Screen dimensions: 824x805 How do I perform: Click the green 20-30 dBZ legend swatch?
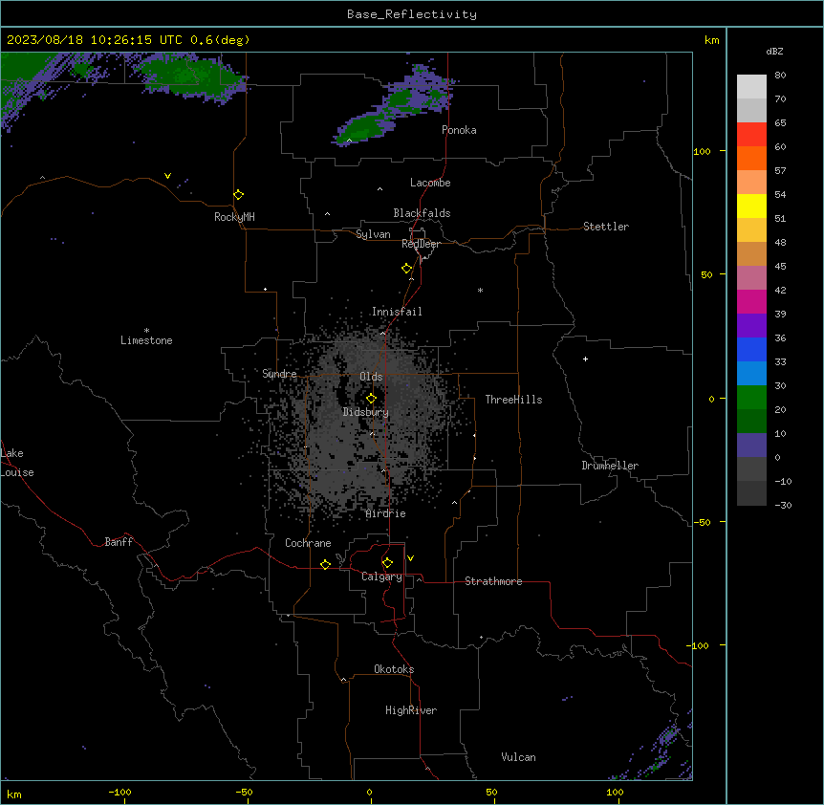[x=751, y=398]
